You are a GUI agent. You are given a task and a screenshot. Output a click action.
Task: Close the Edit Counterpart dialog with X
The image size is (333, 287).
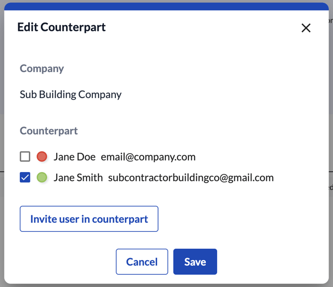point(306,28)
